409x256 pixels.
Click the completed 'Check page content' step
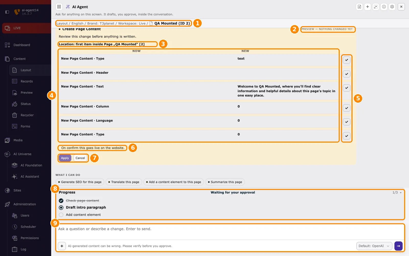coord(82,201)
